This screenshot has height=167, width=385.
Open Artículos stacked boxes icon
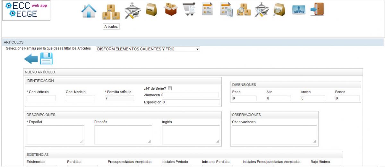[111, 12]
